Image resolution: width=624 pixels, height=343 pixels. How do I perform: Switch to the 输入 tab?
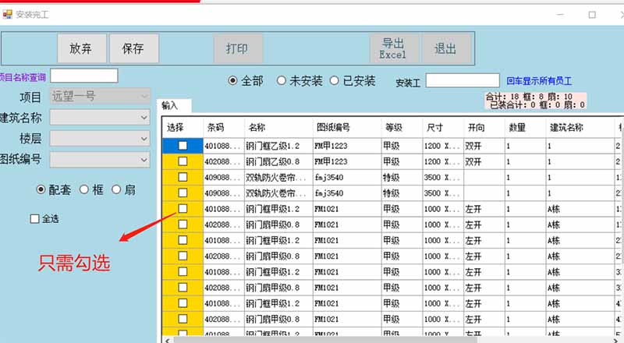170,105
